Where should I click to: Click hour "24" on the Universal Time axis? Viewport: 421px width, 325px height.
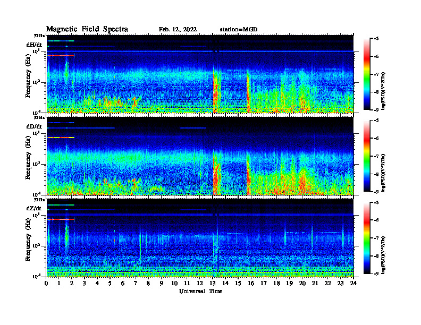[353, 283]
